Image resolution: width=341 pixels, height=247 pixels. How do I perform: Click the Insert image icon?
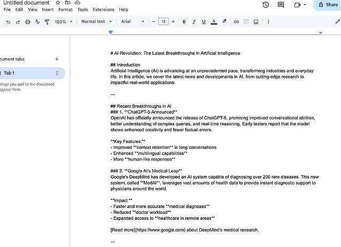[x=256, y=22]
